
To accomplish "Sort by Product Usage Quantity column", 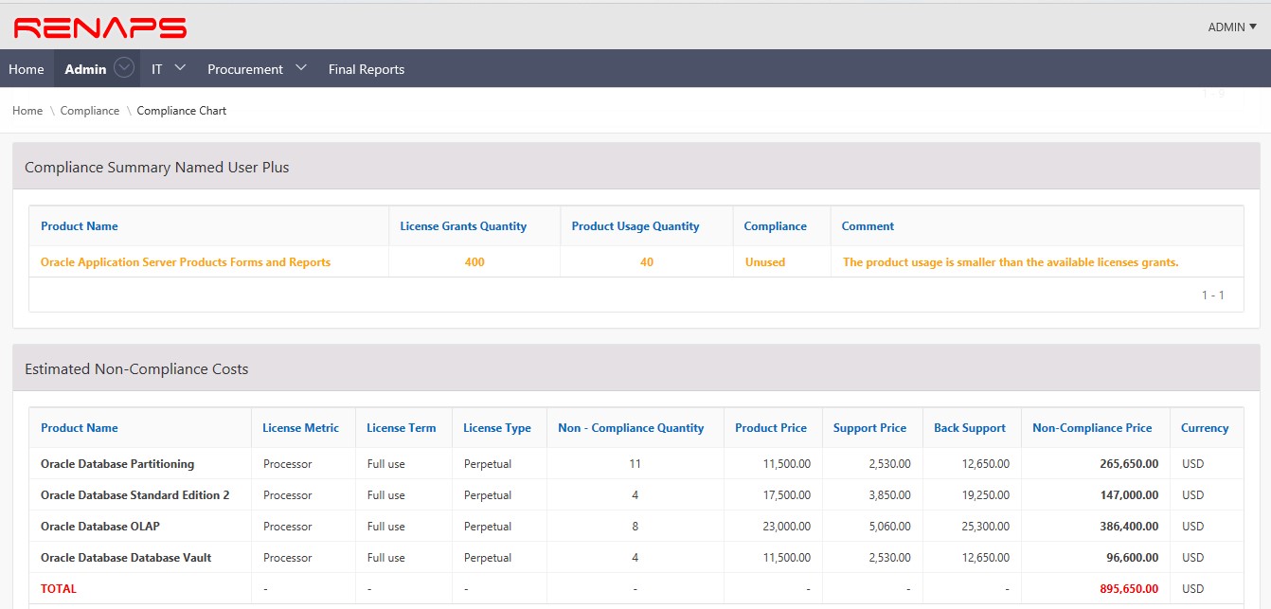I will pos(635,226).
